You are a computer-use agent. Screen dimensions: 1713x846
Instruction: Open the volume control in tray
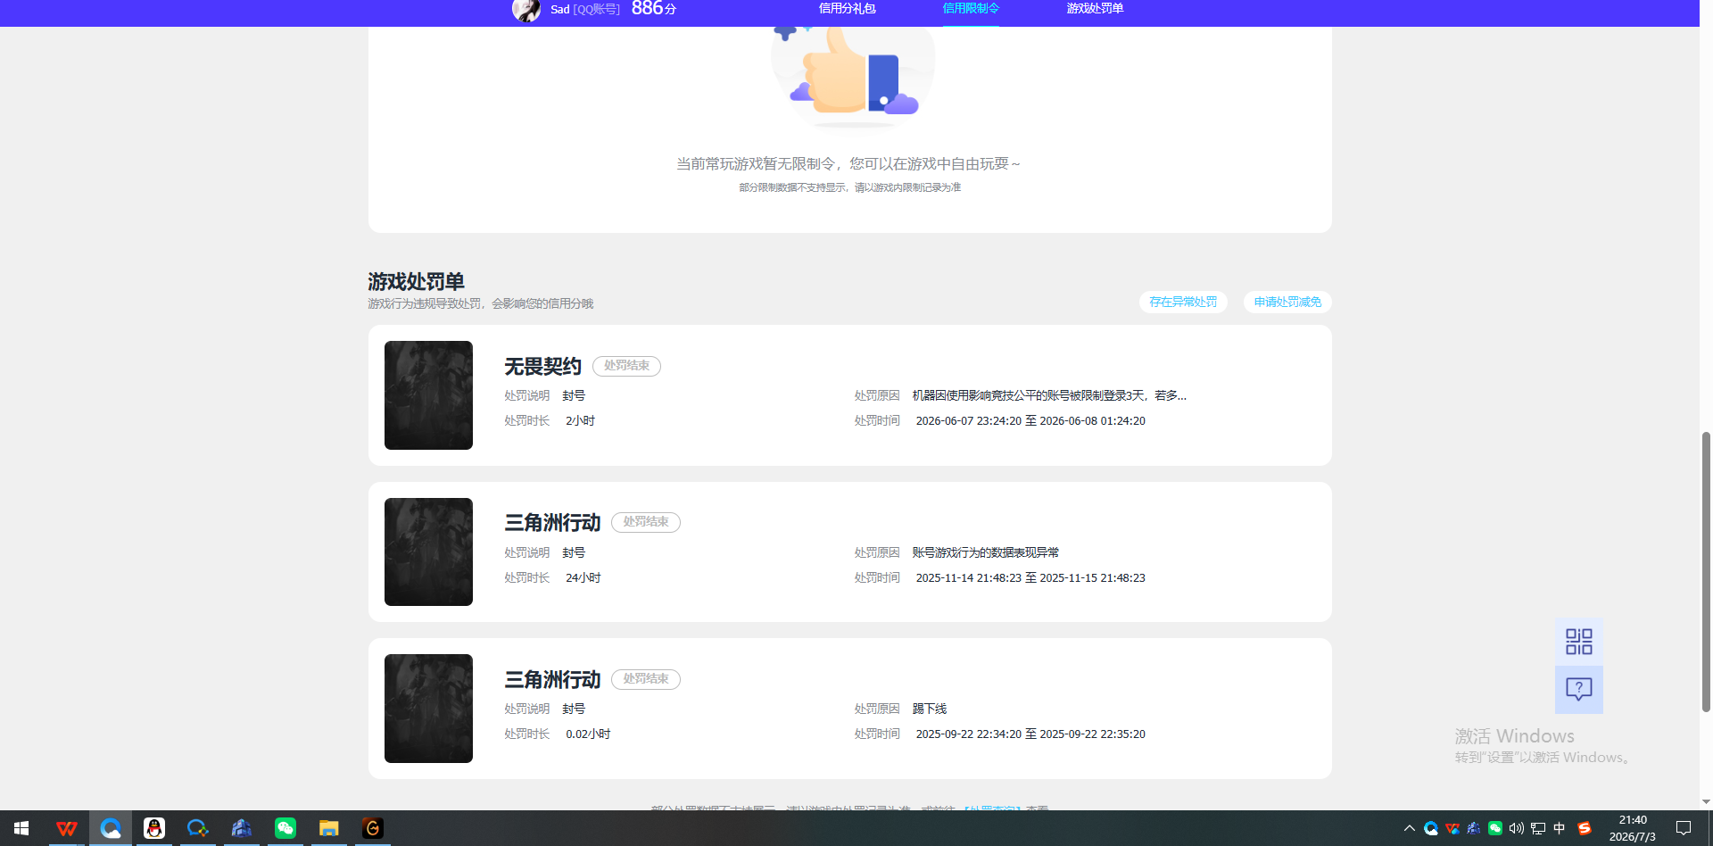pos(1517,828)
